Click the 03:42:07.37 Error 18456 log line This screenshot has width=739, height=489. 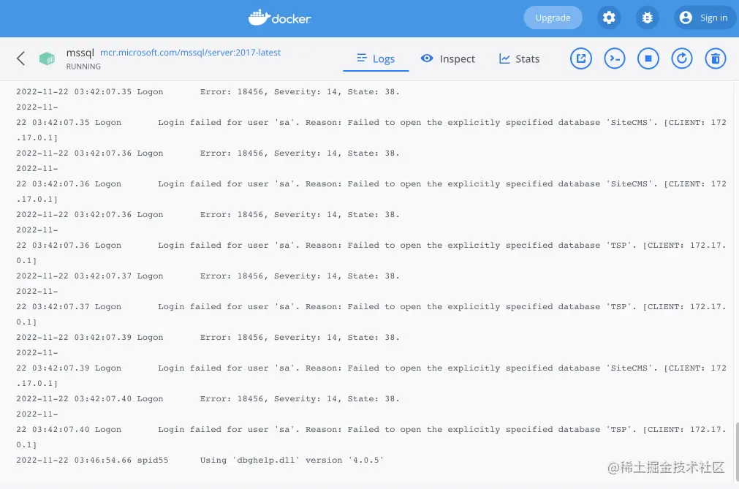pos(208,276)
